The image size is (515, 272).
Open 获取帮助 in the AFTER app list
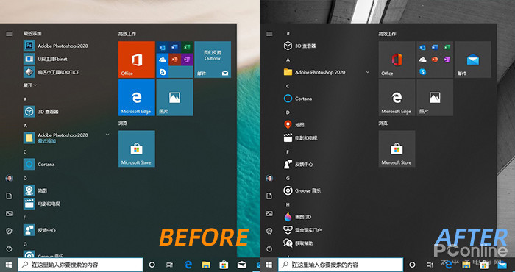[298, 243]
